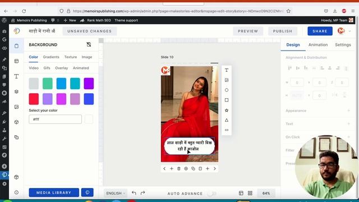Go to the previous slide arrow
359x202 pixels.
[164, 168]
